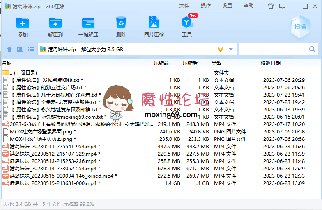Sort by the 名称 (Name) column header
This screenshot has width=322, height=210.
(7, 63)
